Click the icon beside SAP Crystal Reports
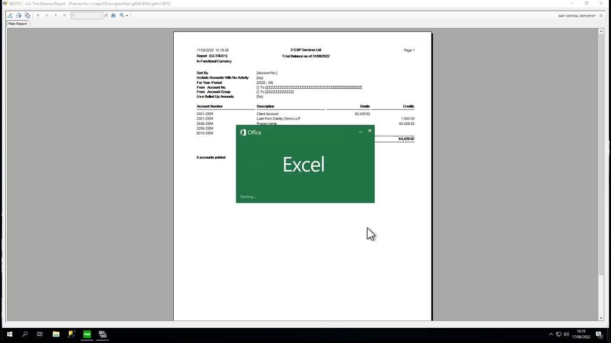Image resolution: width=611 pixels, height=343 pixels. tap(601, 16)
